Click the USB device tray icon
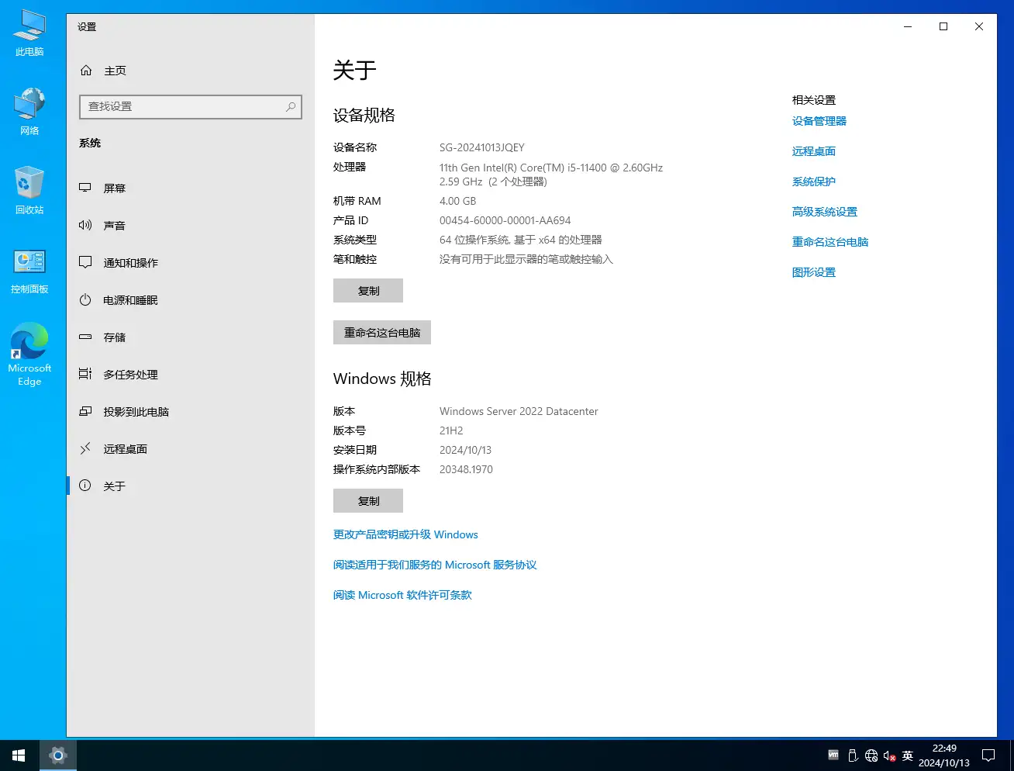The image size is (1014, 771). coord(853,755)
